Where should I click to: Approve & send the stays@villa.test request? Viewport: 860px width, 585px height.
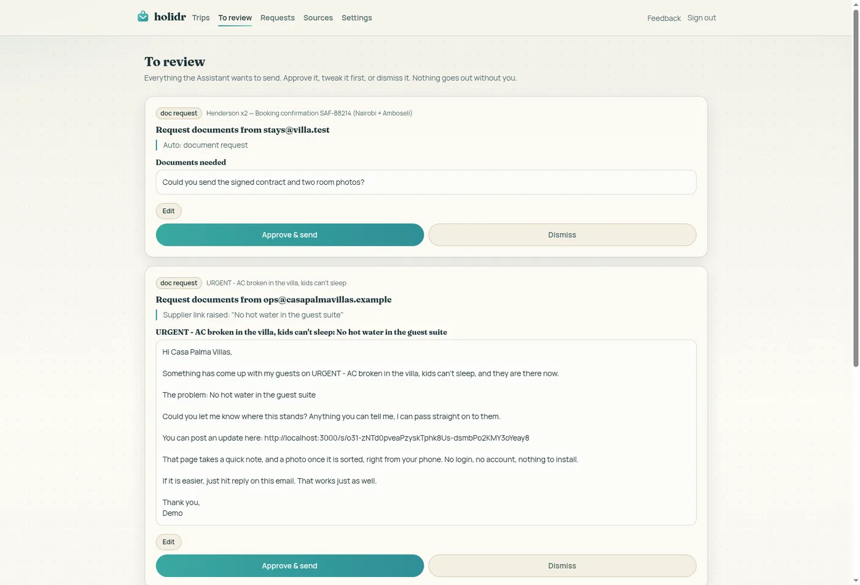click(x=289, y=235)
